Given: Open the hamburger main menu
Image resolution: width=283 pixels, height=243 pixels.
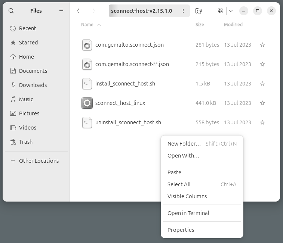Looking at the screenshot, I should coord(61,11).
